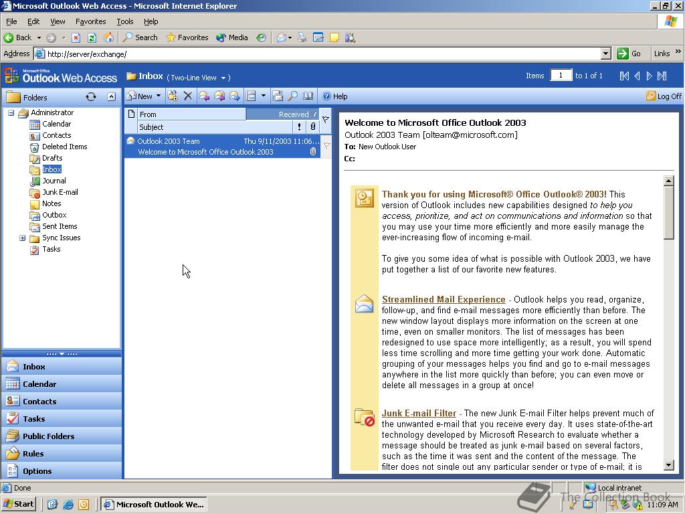Select the Contacts folder in the tree
The image size is (685, 514).
pyautogui.click(x=56, y=135)
